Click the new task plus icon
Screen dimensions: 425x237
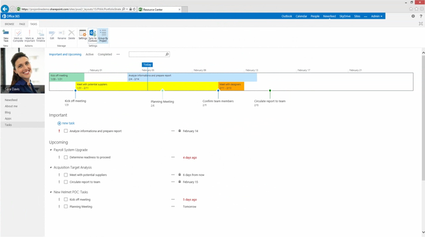click(x=59, y=123)
